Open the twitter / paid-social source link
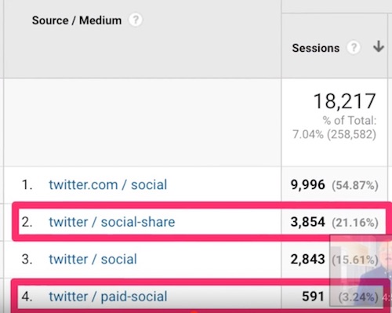 [x=108, y=297]
